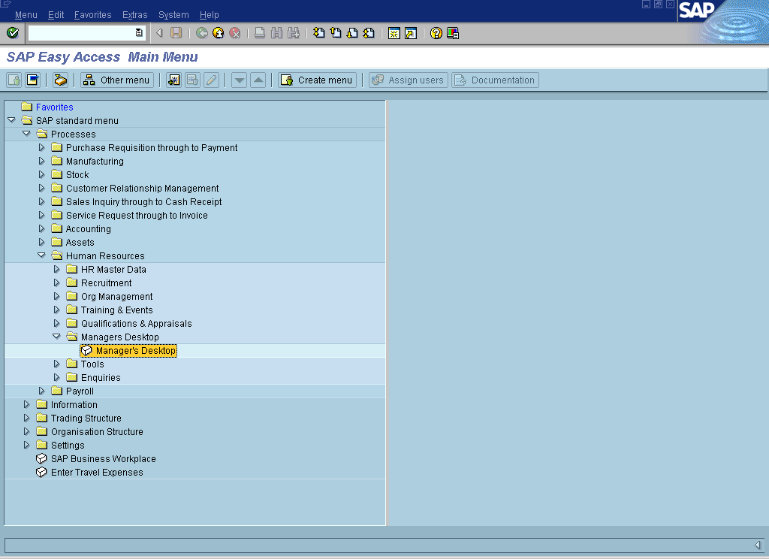Image resolution: width=769 pixels, height=559 pixels.
Task: Select Qualifications & Appraisals folder
Action: [x=137, y=323]
